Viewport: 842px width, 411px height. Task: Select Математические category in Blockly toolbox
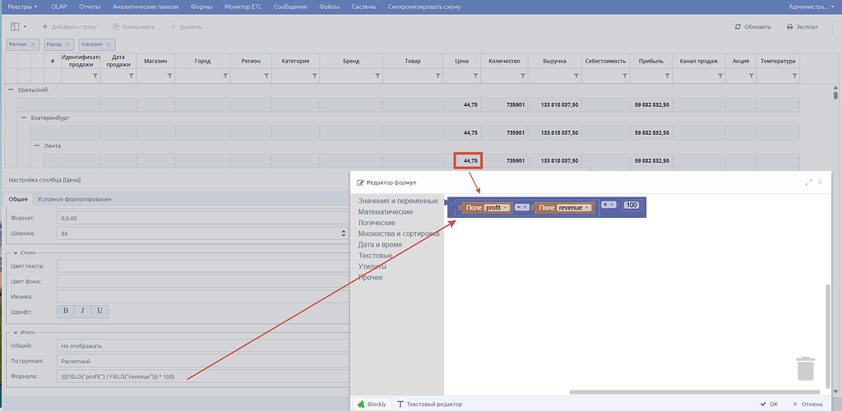(386, 212)
